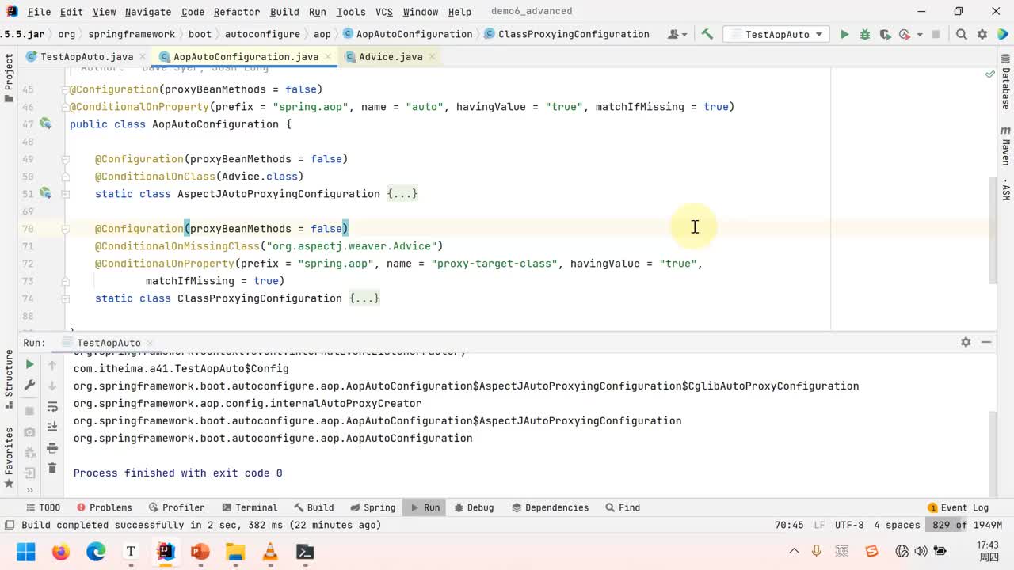The image size is (1014, 570).
Task: Click the autoconfigure breadcrumb segment
Action: (x=262, y=34)
